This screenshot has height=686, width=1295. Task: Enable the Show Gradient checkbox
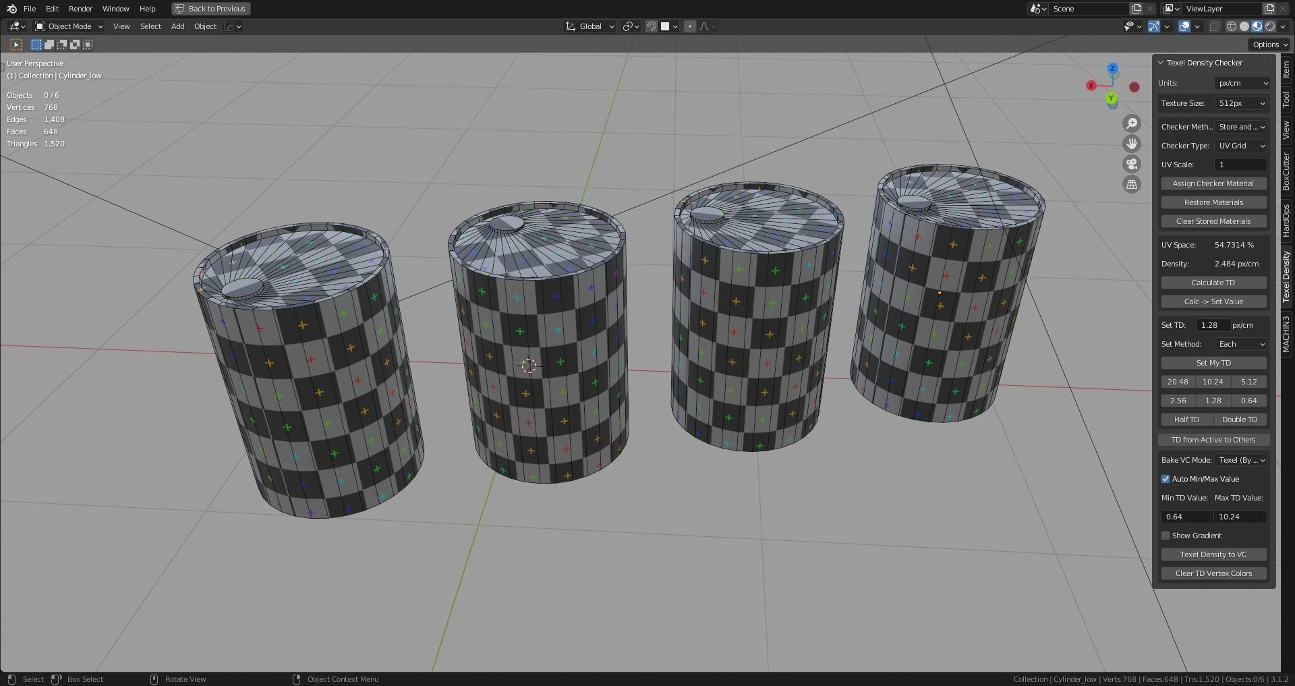click(1165, 535)
